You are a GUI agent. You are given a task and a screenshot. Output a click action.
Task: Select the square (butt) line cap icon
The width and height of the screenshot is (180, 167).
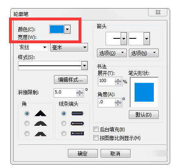tap(77, 114)
